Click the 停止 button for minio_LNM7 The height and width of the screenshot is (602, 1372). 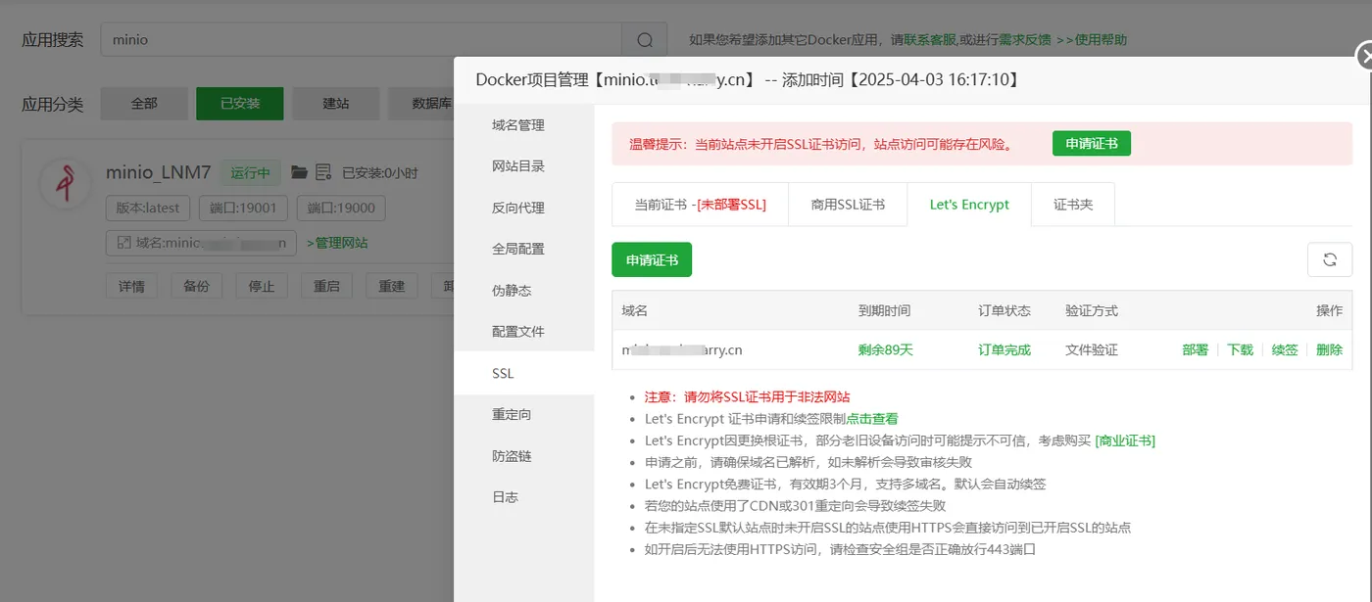262,286
